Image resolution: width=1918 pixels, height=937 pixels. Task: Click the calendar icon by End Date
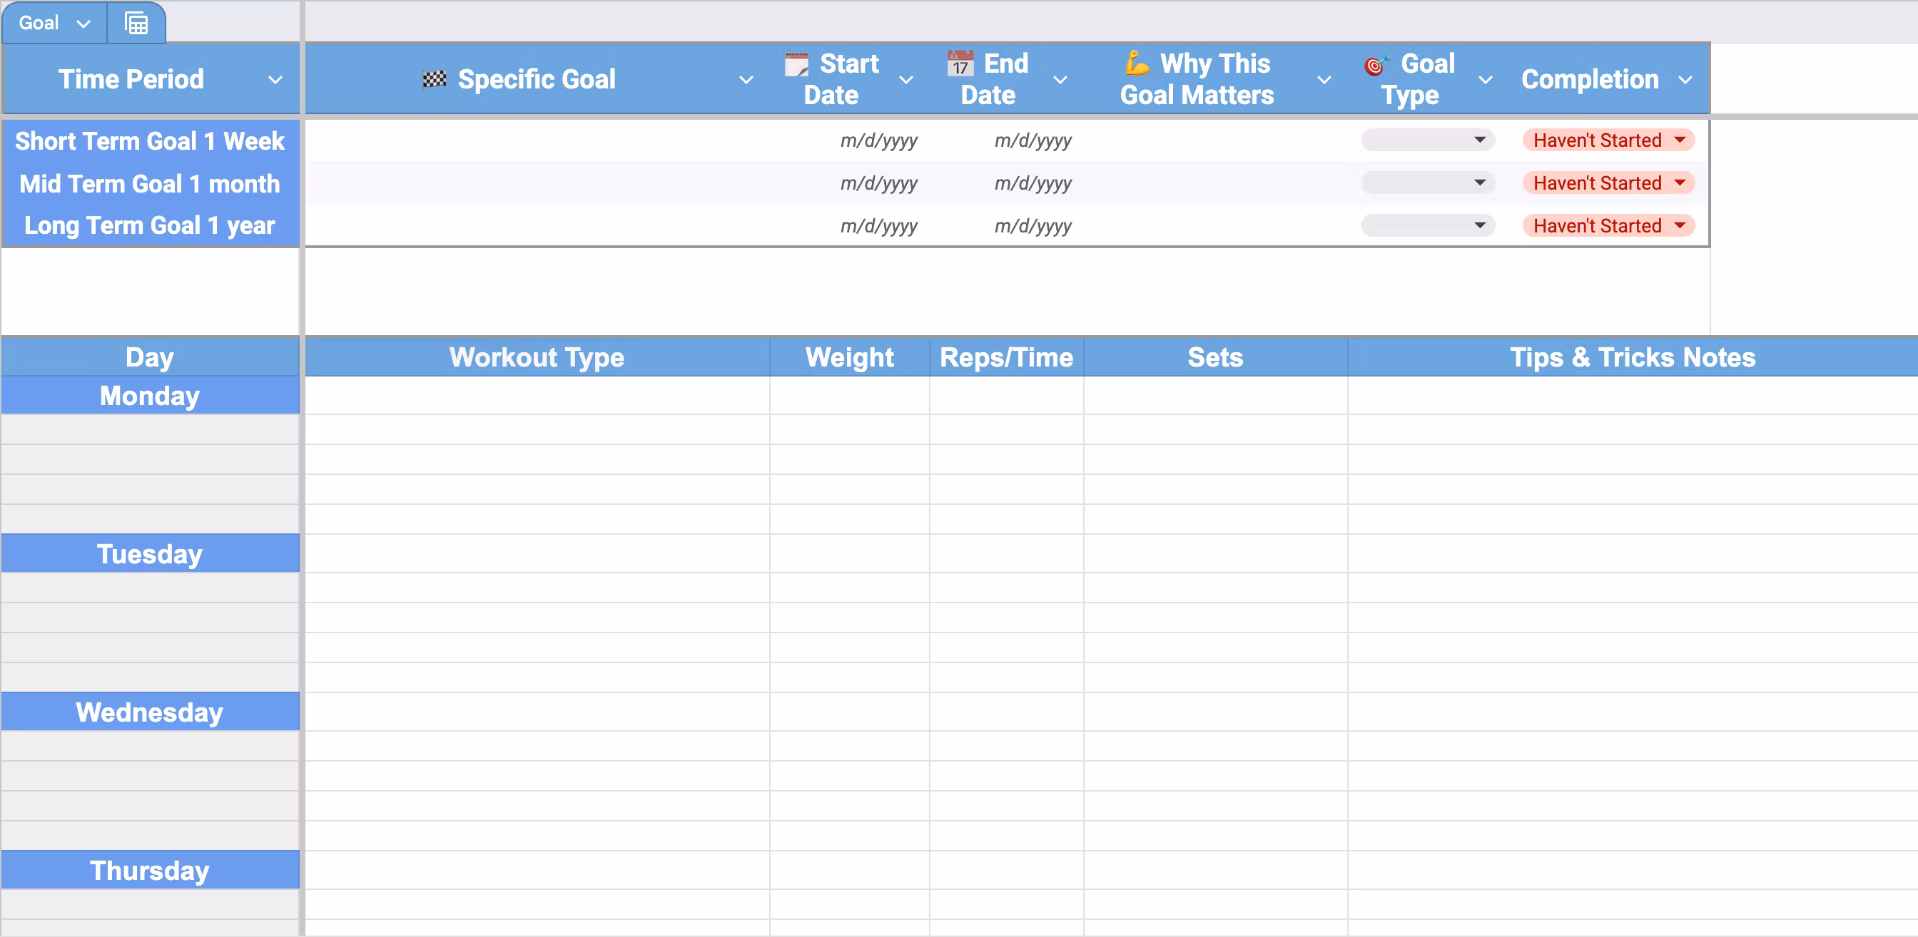[x=960, y=64]
